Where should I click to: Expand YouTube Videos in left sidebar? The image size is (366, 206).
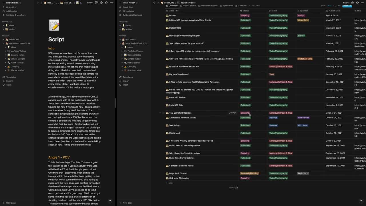[x=5, y=51]
